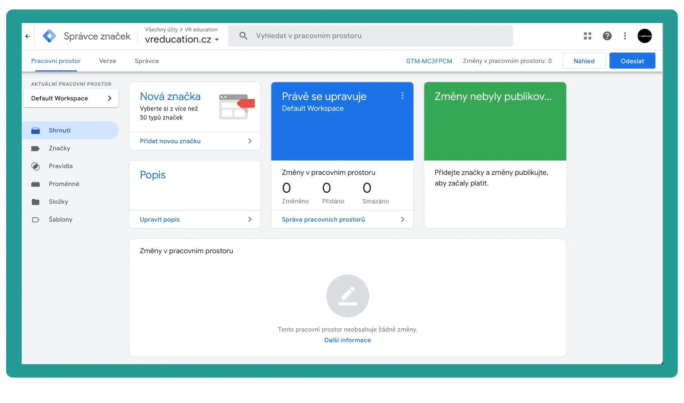Expand the Default Workspace selector

[x=71, y=98]
